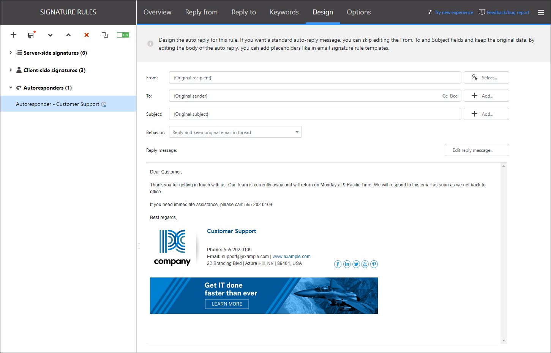
Task: Expand Server-side signatures (6) group
Action: point(11,53)
